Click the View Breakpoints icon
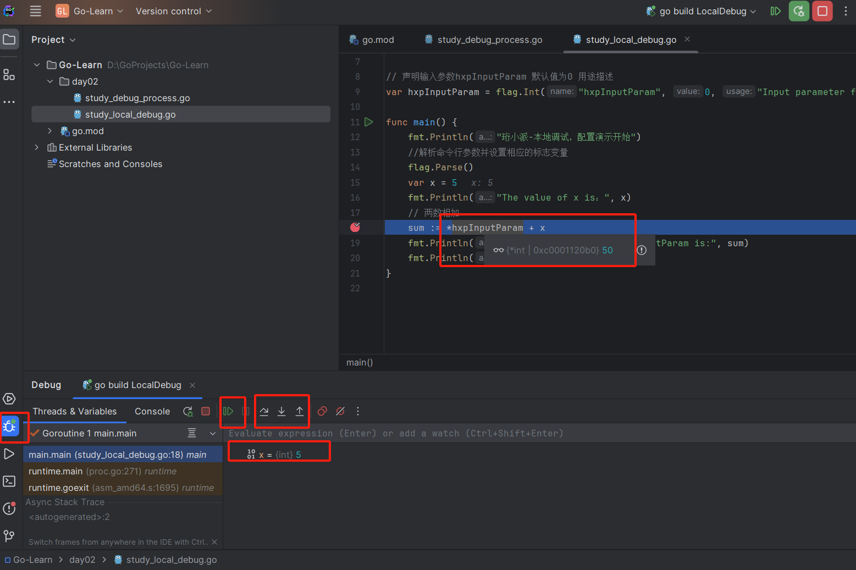The width and height of the screenshot is (856, 570). (x=322, y=411)
